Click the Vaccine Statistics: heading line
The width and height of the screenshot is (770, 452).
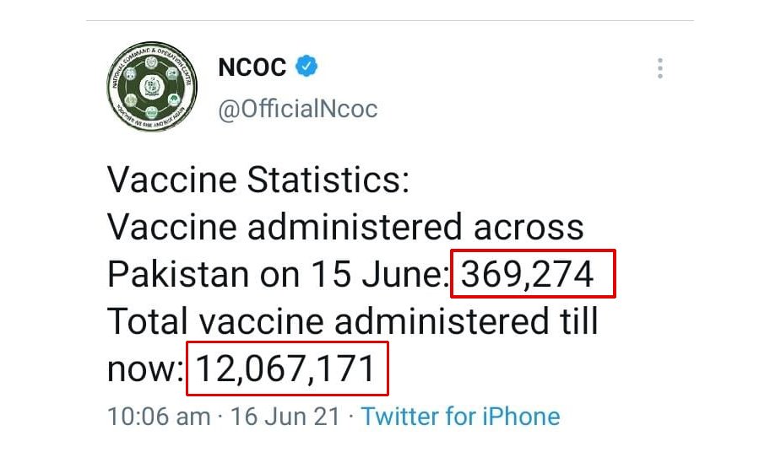pyautogui.click(x=258, y=180)
